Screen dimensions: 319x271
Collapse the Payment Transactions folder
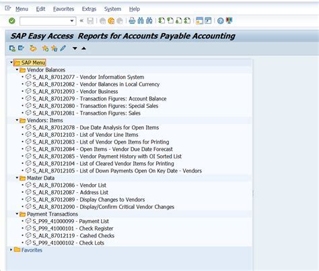coord(17,214)
